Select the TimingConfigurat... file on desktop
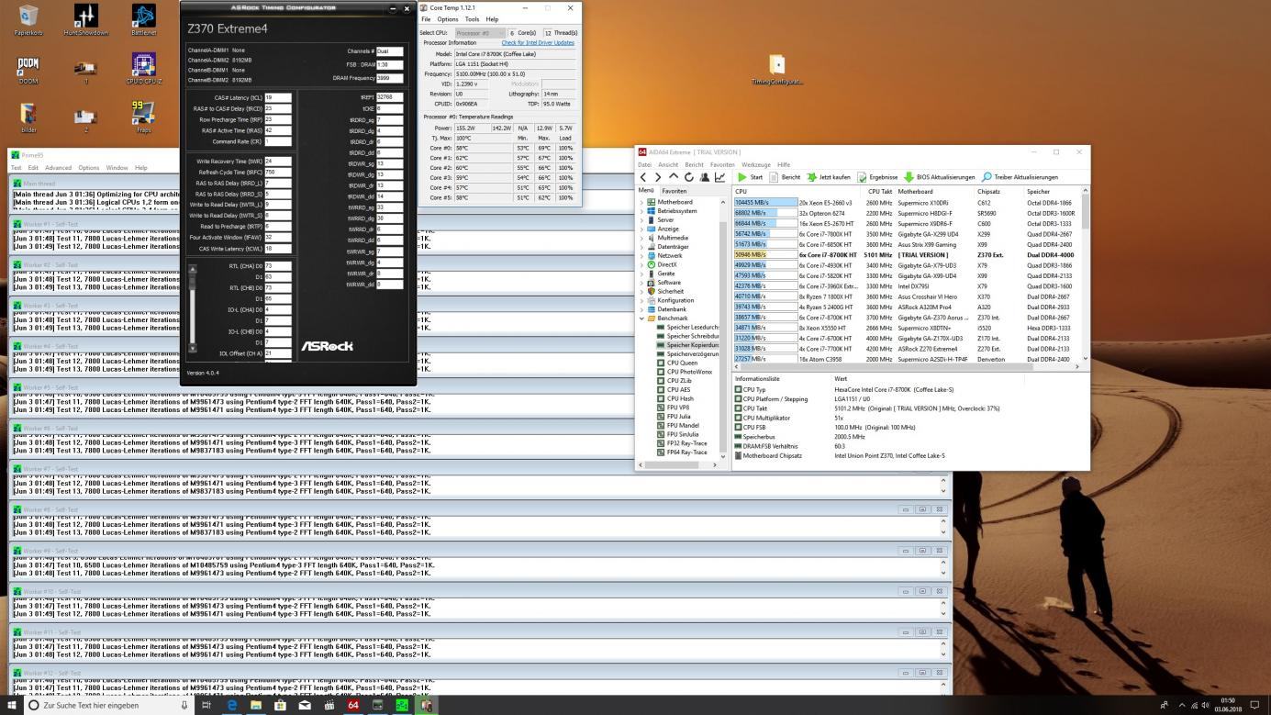The image size is (1271, 715). click(777, 69)
